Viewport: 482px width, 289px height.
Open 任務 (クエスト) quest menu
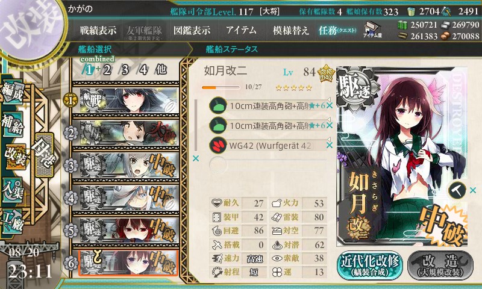[x=337, y=30]
